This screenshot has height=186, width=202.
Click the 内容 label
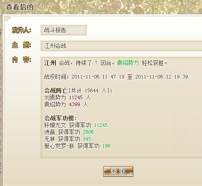(x=22, y=60)
